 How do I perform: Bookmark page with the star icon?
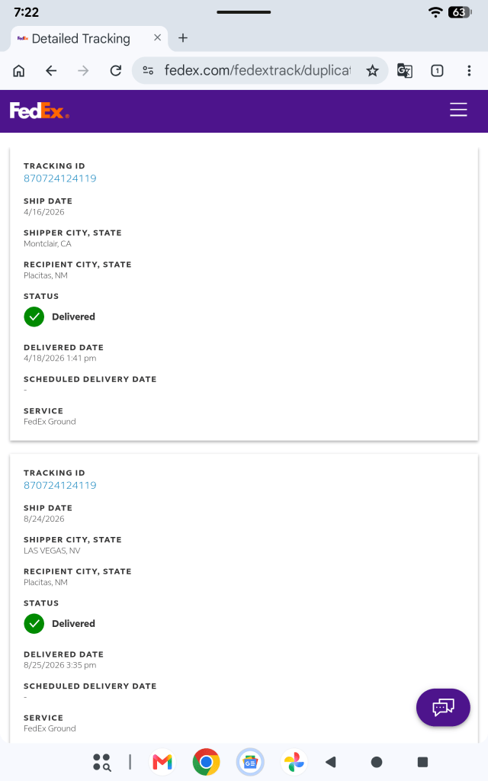pyautogui.click(x=372, y=71)
